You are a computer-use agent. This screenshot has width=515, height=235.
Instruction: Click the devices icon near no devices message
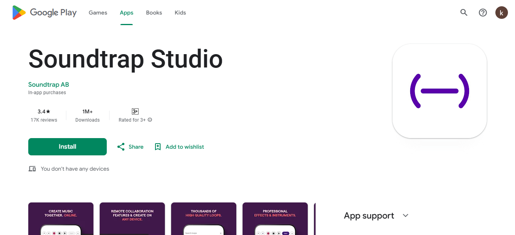[x=32, y=169]
